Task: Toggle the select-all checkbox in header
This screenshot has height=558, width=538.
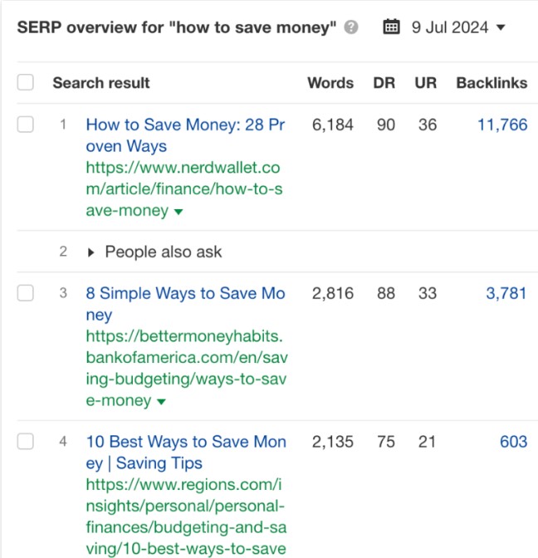Action: tap(26, 82)
